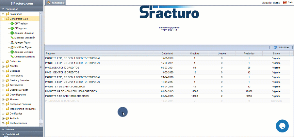Screen dimensions: 294x137
Task: Click the 9998 remaining credits cell
Action: (249, 96)
